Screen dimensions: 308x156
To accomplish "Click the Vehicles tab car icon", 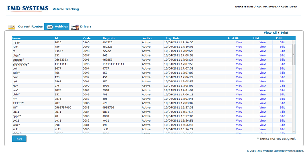I will coord(49,27).
